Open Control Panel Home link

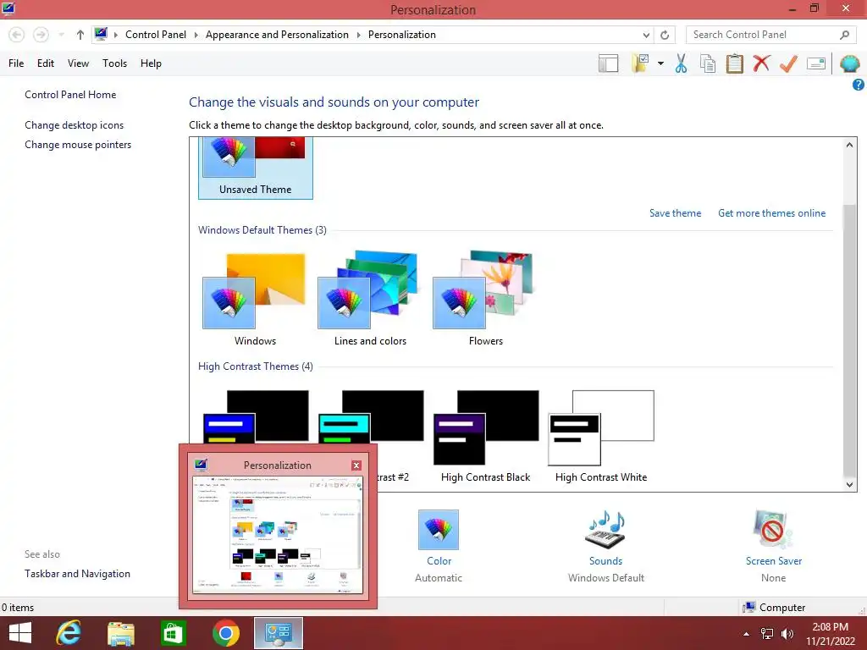(x=70, y=95)
